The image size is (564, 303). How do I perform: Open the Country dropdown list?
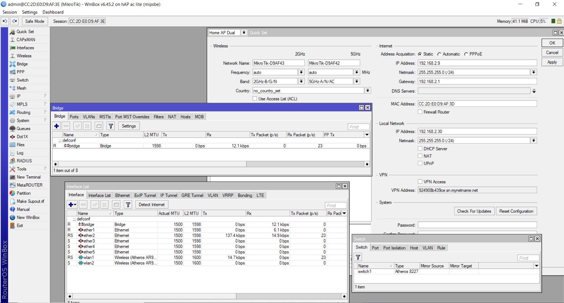coord(367,91)
